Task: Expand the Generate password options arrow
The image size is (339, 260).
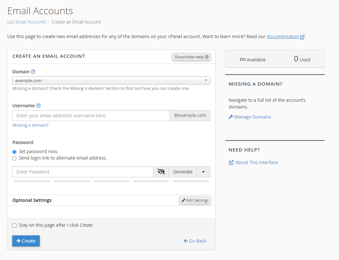Action: (x=204, y=172)
